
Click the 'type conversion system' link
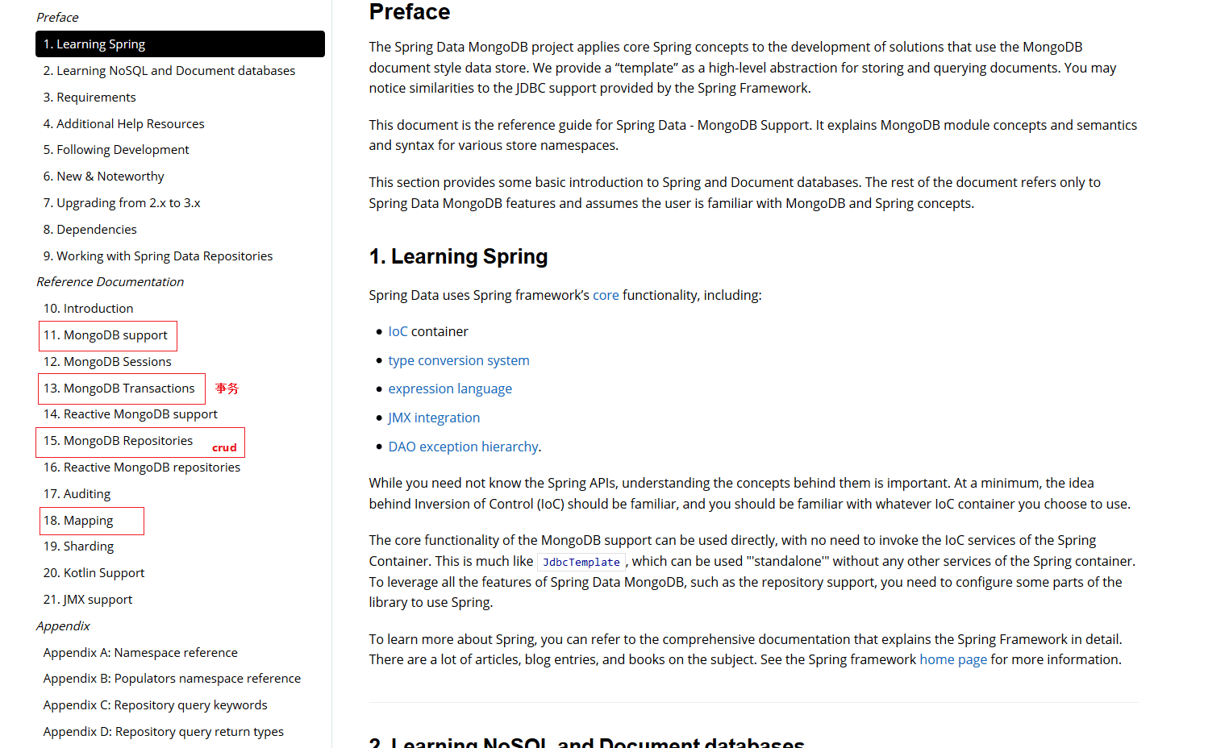[458, 360]
